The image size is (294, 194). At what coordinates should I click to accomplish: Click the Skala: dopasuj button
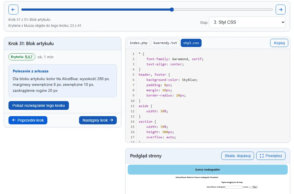[x=238, y=156]
